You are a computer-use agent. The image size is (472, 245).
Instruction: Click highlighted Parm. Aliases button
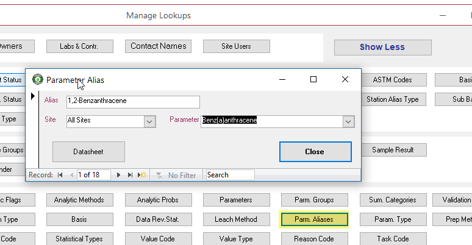tap(314, 219)
